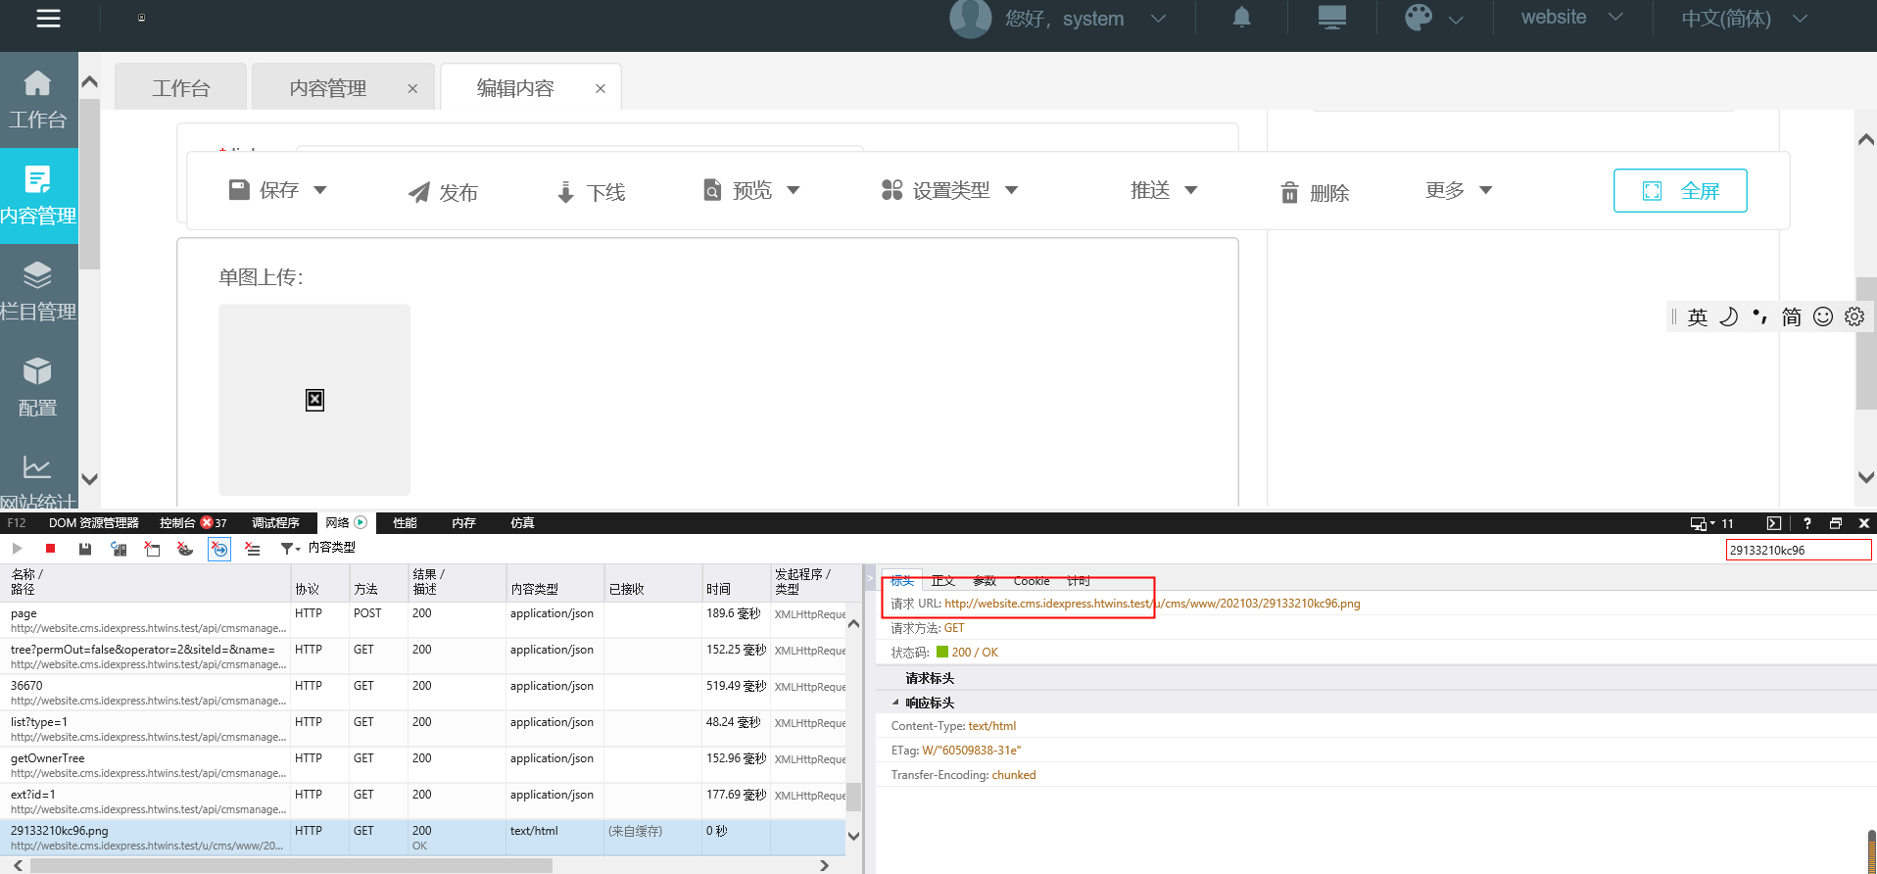Click the clear cache icon
Viewport: 1877px width, 874px height.
tap(152, 549)
